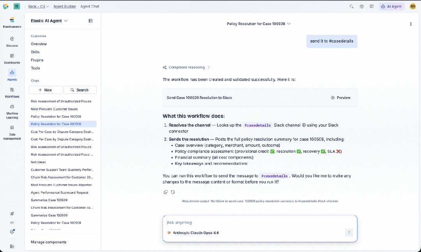Select Agents in the left sidebar
Screen dimensions: 421x252
click(x=12, y=76)
